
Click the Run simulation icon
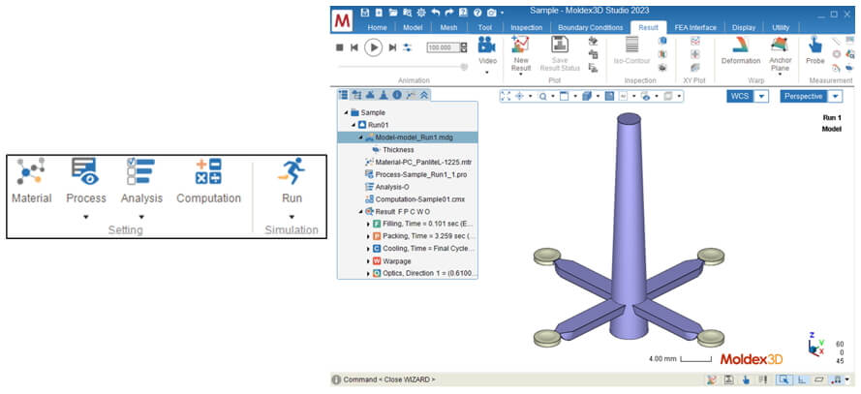[291, 170]
